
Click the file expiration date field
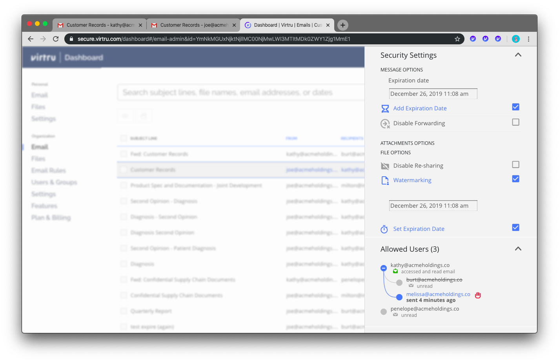click(x=433, y=206)
